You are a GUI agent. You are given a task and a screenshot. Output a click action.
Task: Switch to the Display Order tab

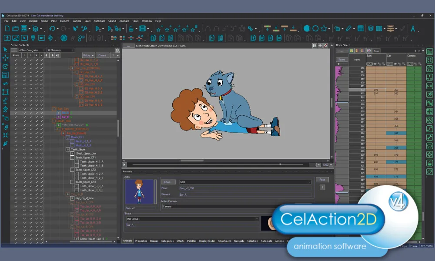click(x=207, y=241)
